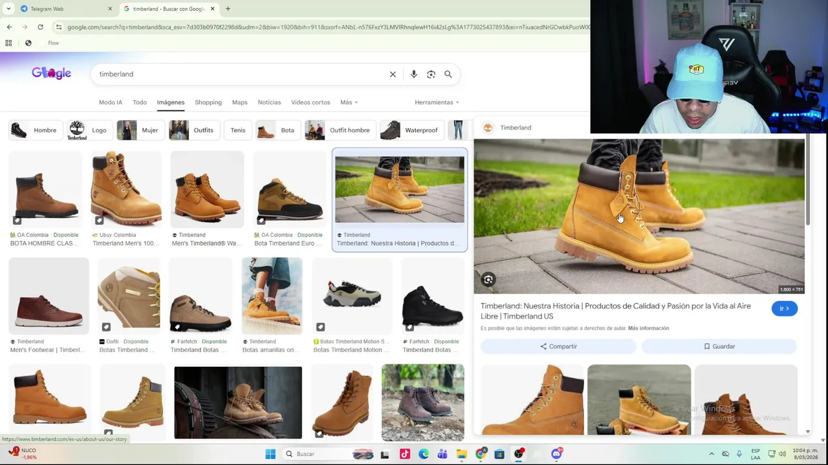Open the large boot preview image
Viewport: 828px width, 465px height.
(639, 216)
